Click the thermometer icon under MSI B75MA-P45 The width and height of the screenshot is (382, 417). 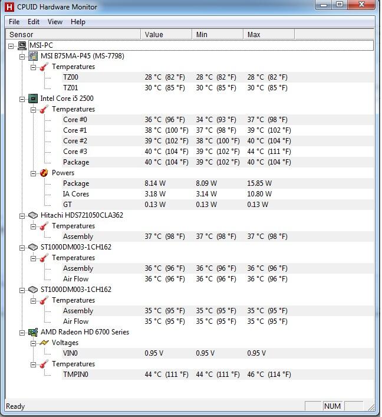44,67
